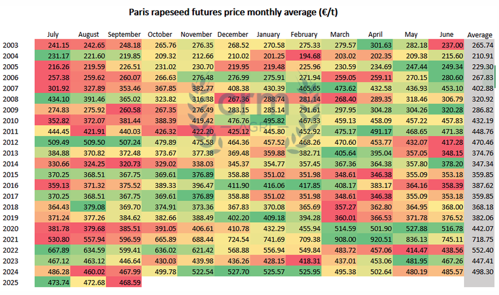Click the December 2024 value 527.70
499x295 pixels.
(x=233, y=272)
